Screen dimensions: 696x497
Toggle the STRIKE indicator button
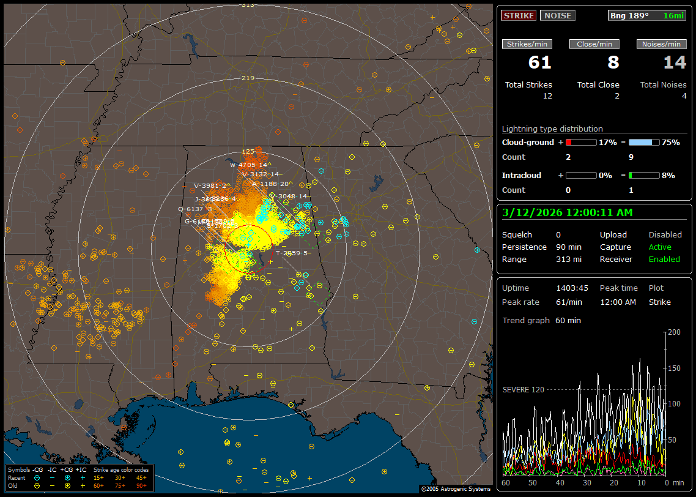[x=519, y=15]
